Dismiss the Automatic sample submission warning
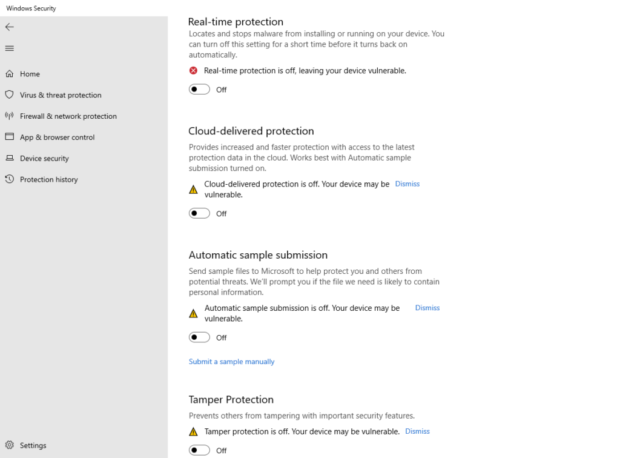 (427, 308)
